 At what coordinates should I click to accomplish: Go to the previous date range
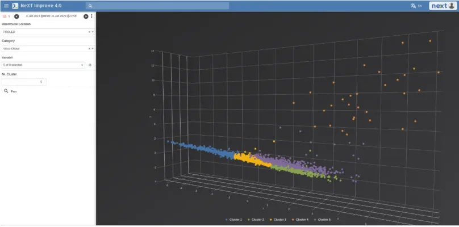click(16, 16)
